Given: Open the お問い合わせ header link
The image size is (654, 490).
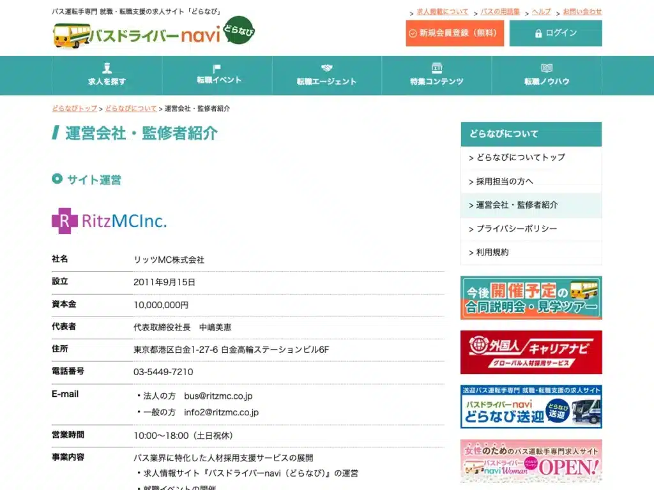Looking at the screenshot, I should point(582,12).
